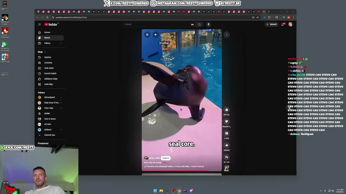Open the on-screen keyboard icon in search box
Viewport: 346px width, 194px height.
coord(192,25)
